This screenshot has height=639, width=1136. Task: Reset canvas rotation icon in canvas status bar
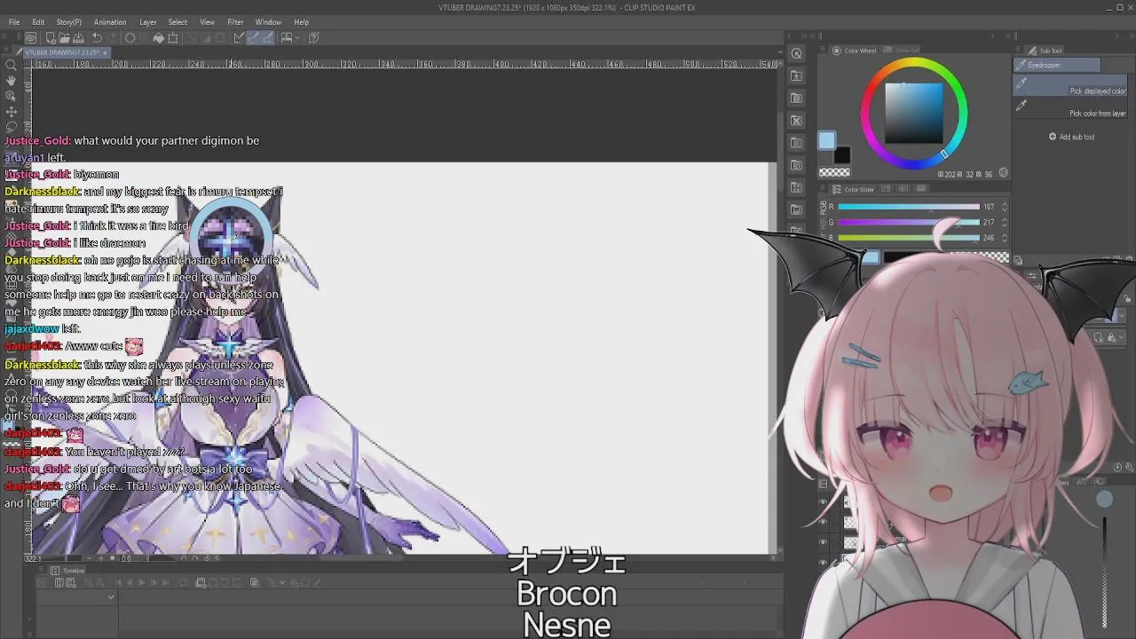pyautogui.click(x=207, y=558)
